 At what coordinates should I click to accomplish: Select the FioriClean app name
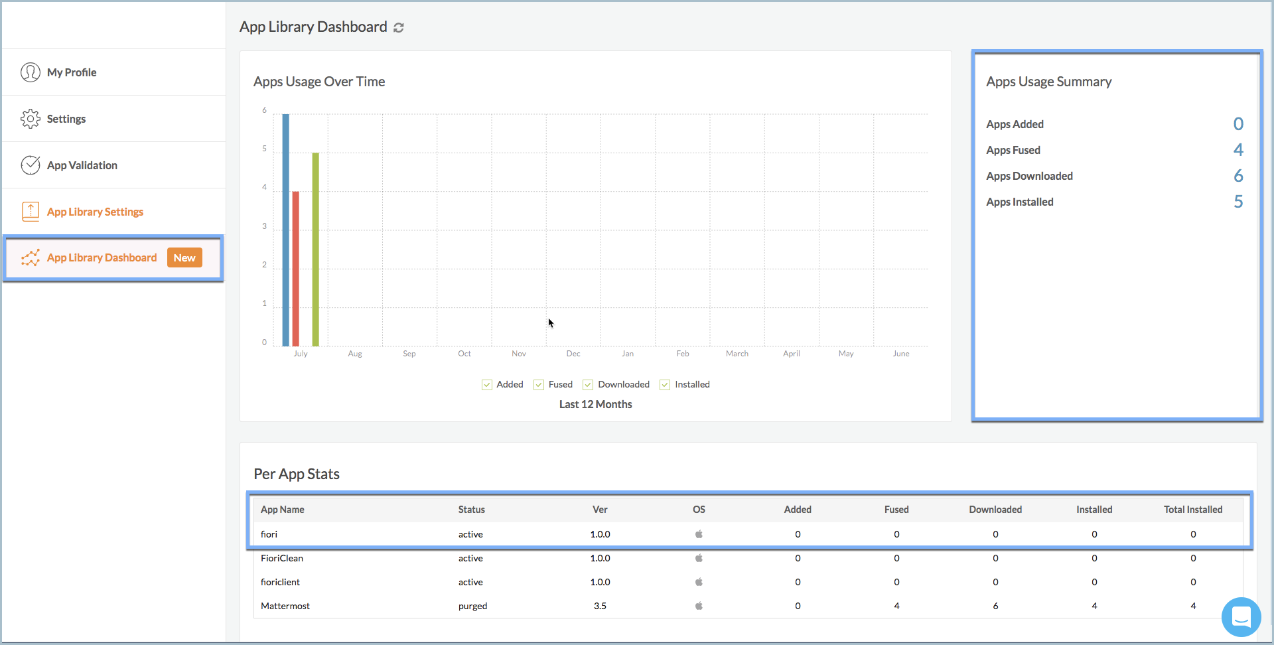[x=282, y=558]
